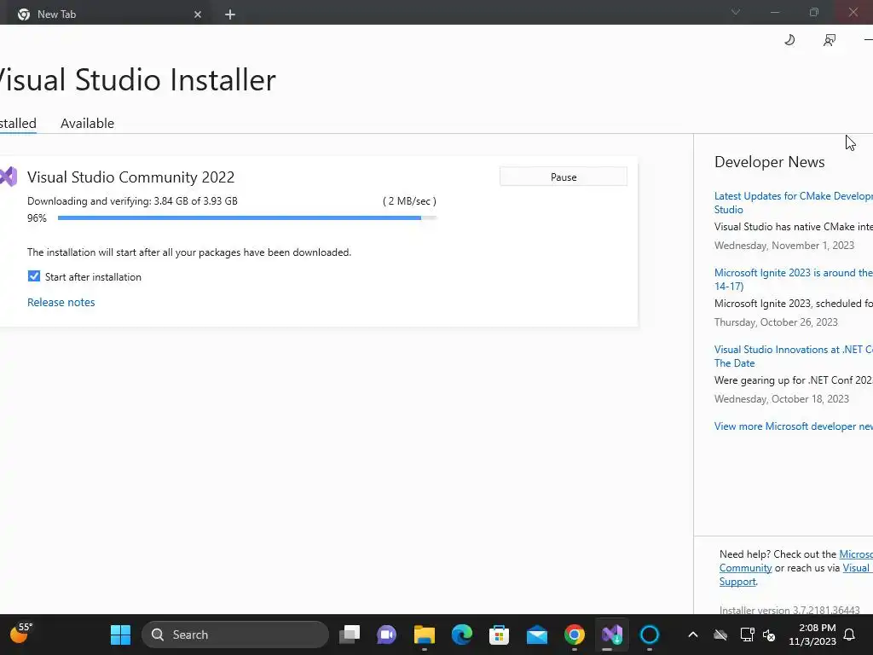Click the muted volume tray icon
Screen dimensions: 873x655
pos(770,635)
